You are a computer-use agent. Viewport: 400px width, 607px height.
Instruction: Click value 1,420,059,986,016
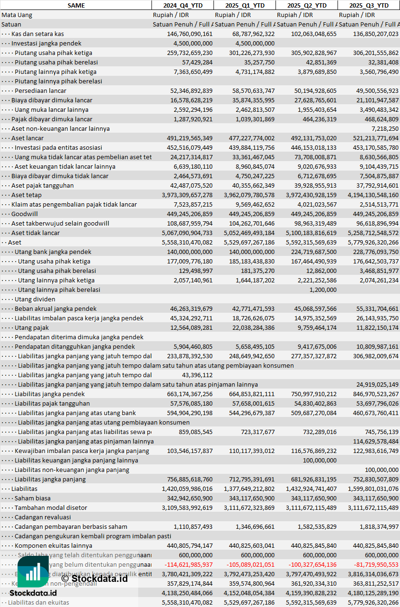tap(187, 489)
